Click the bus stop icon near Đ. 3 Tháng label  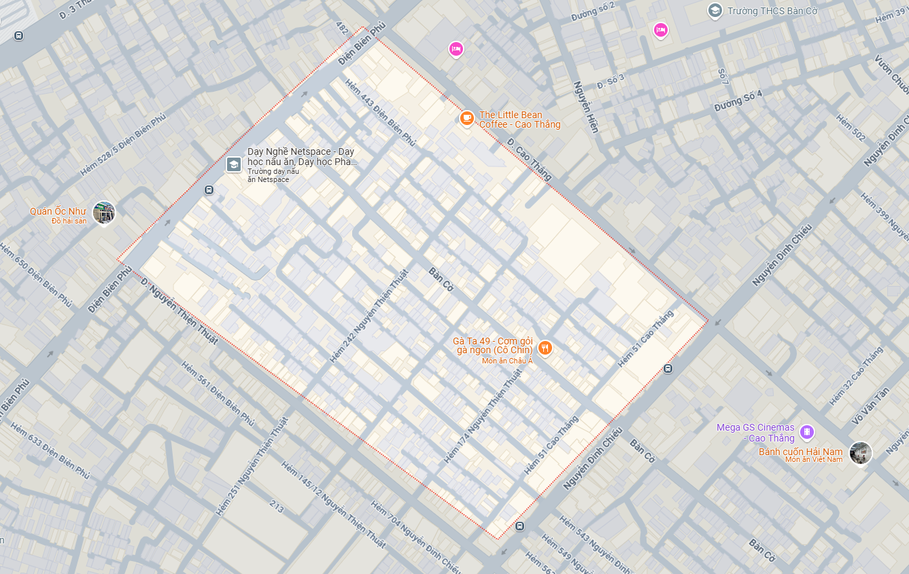click(x=18, y=35)
